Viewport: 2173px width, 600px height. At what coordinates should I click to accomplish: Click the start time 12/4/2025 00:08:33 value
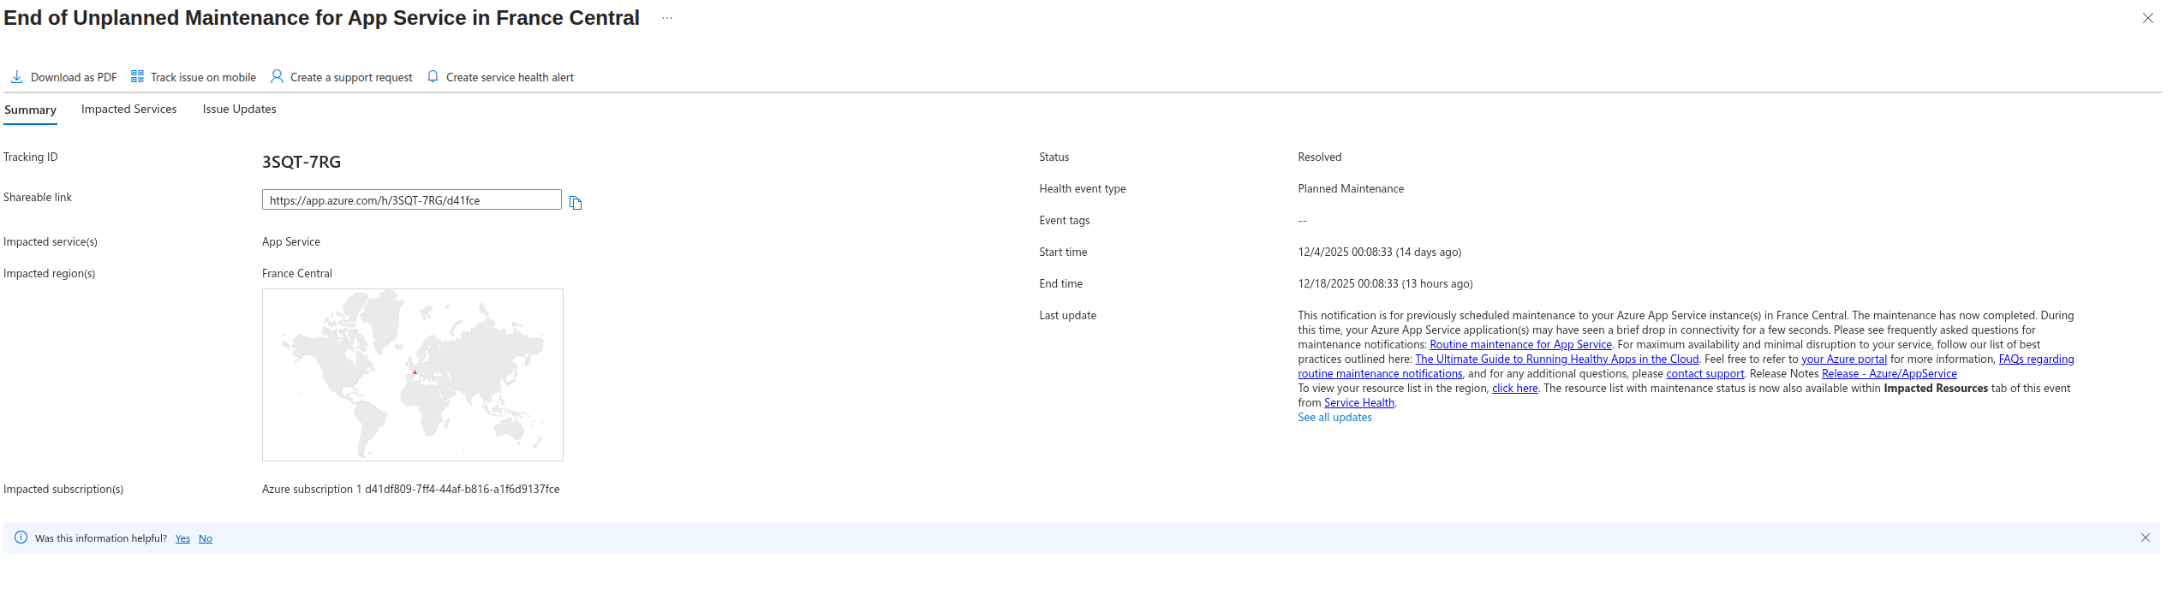tap(1379, 252)
